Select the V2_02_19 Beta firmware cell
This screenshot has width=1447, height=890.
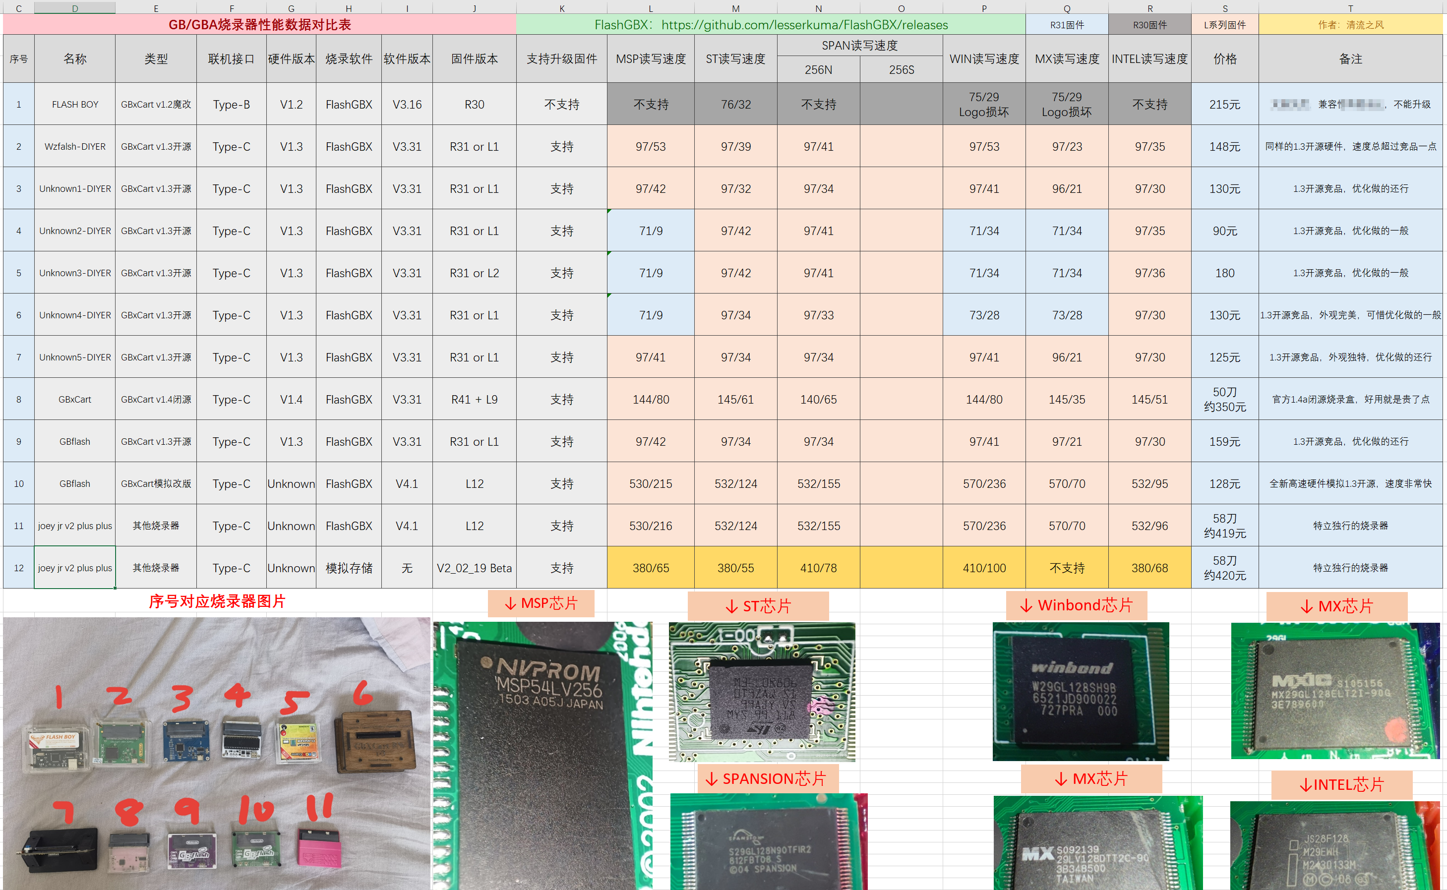(x=474, y=568)
